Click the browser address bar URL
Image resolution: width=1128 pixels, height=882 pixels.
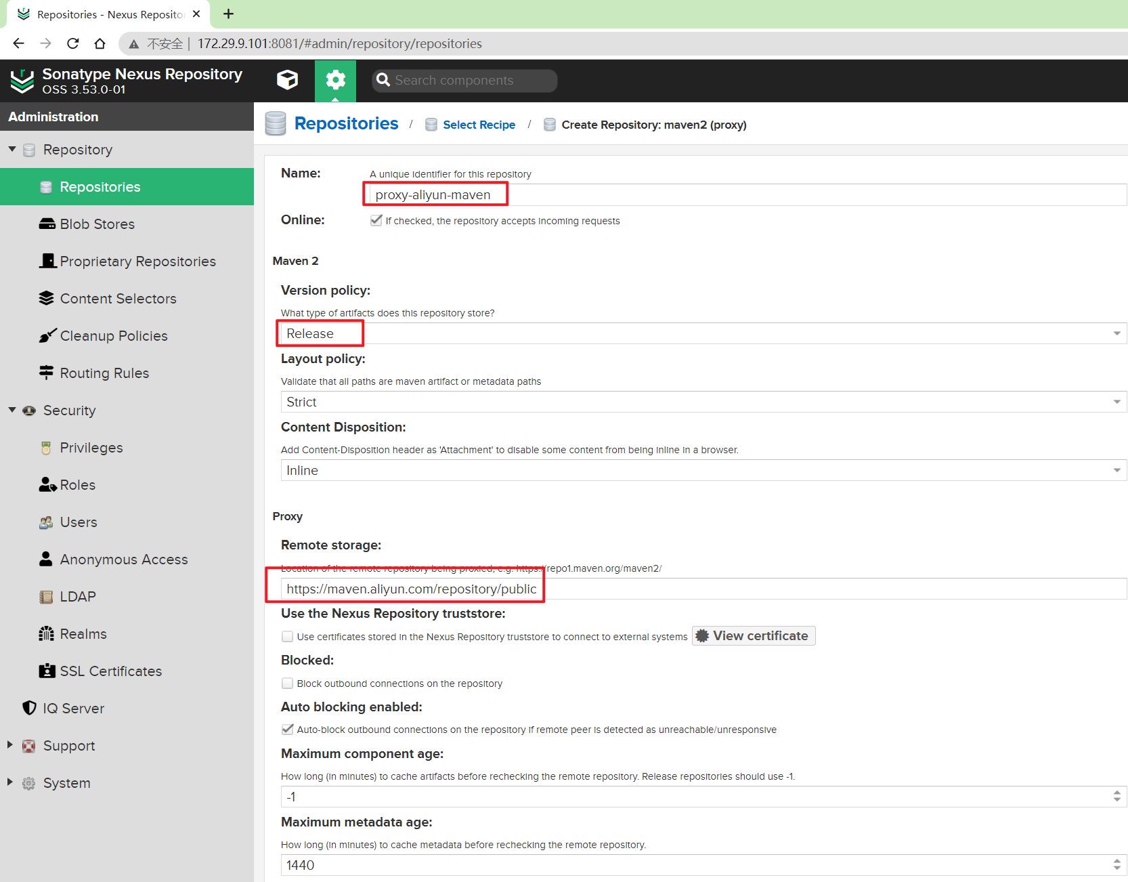[339, 43]
